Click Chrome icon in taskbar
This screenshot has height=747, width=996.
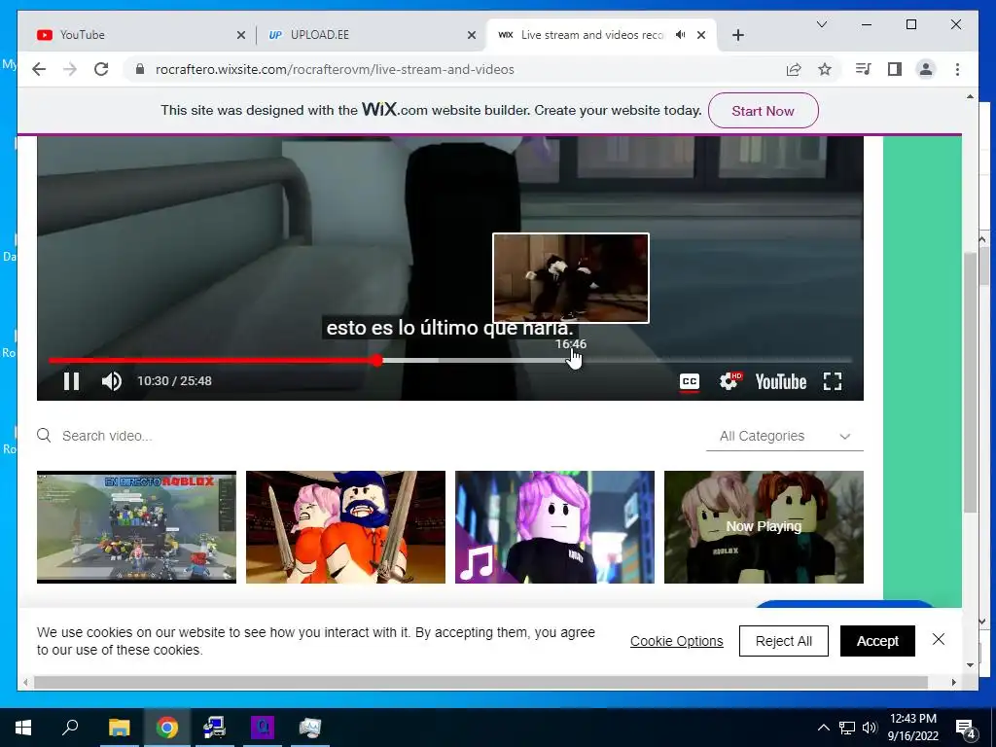[x=167, y=728]
